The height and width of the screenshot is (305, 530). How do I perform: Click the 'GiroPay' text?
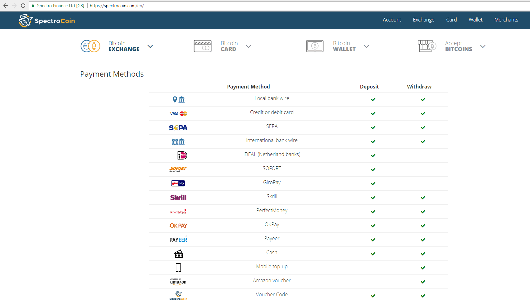pos(272,182)
